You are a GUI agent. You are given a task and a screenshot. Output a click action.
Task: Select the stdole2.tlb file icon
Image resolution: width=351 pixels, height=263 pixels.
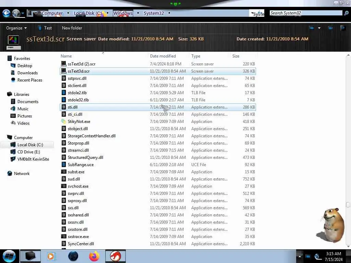(x=63, y=92)
